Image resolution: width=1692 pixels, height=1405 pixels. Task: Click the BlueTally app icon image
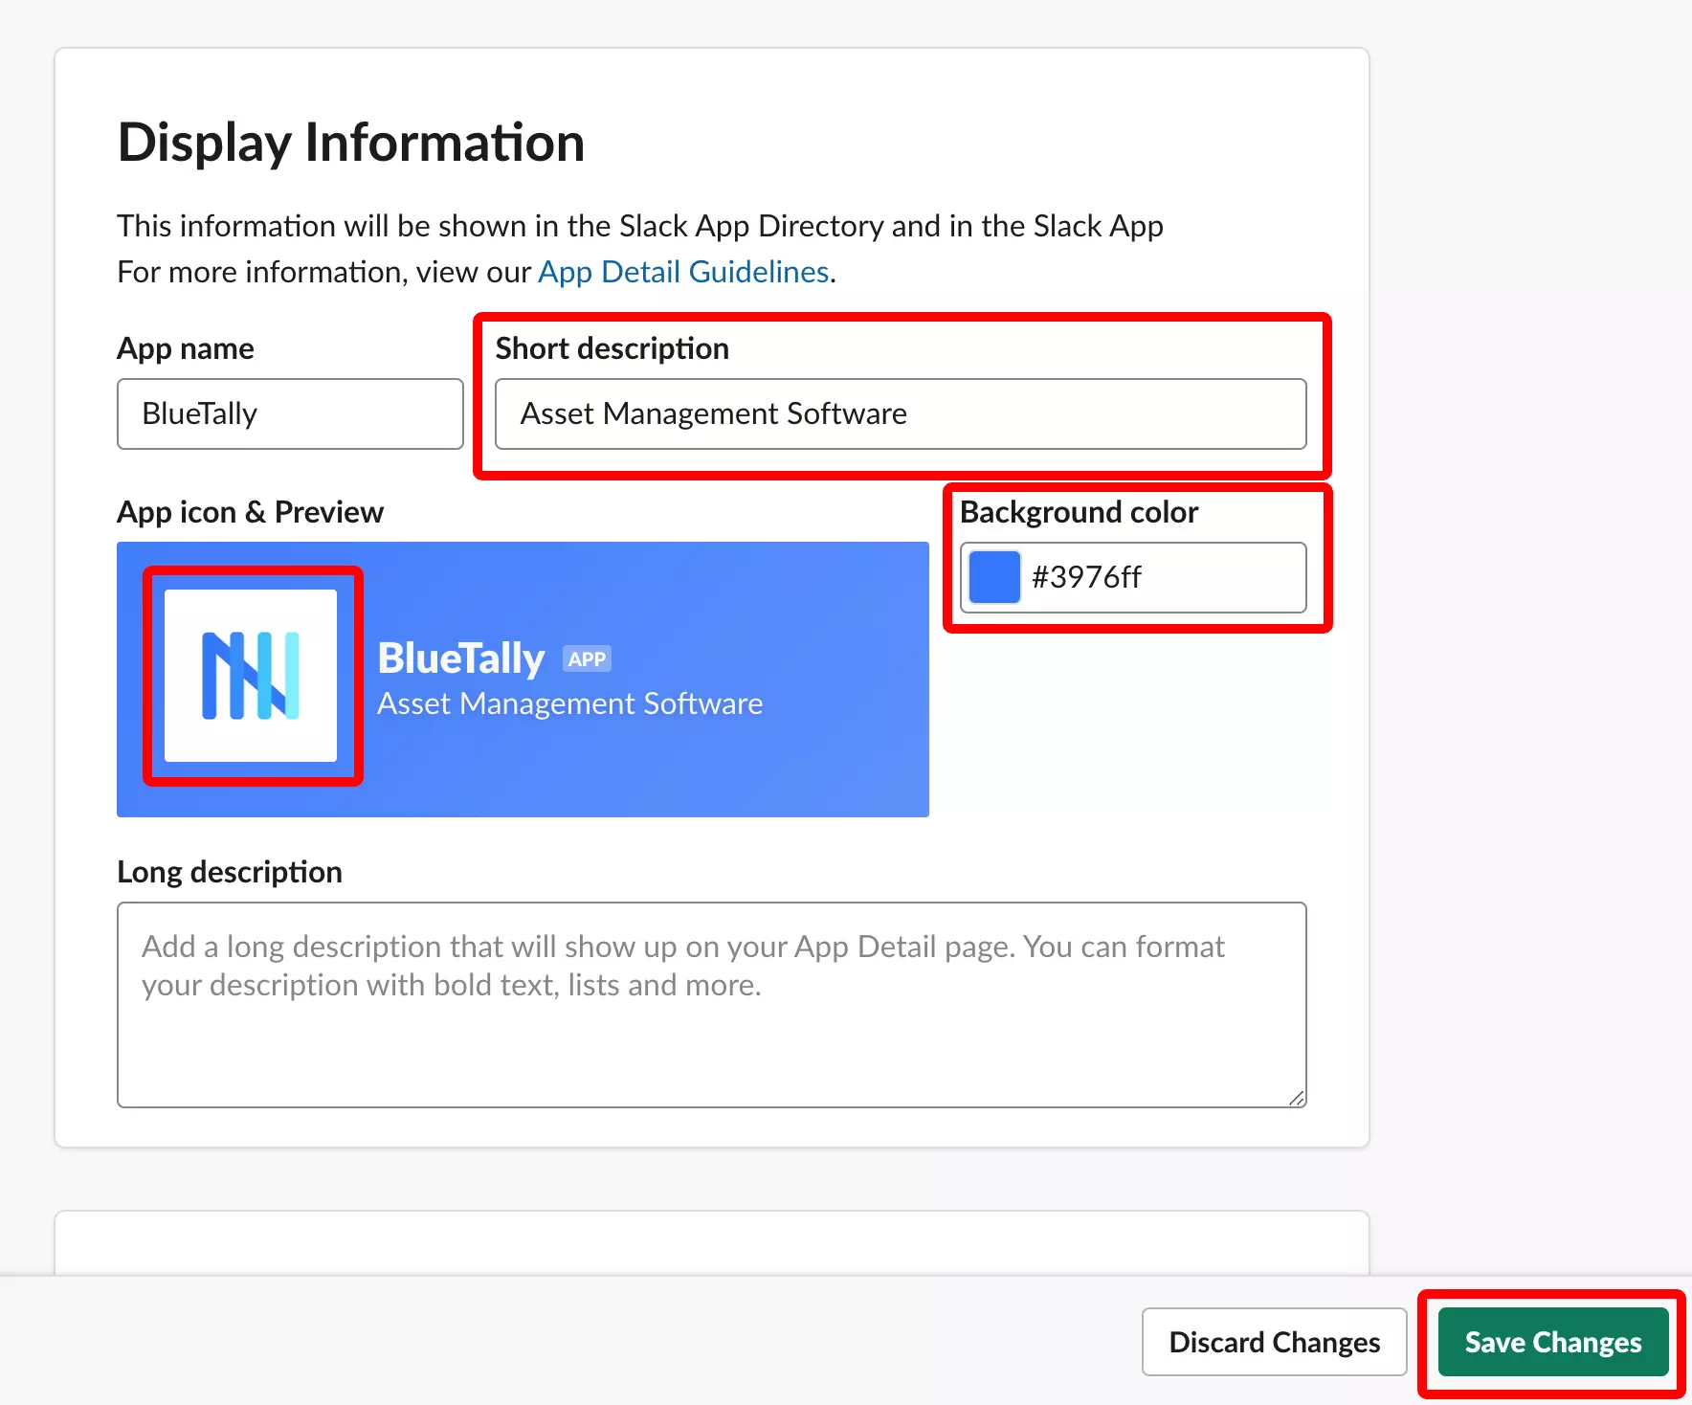[x=251, y=676]
